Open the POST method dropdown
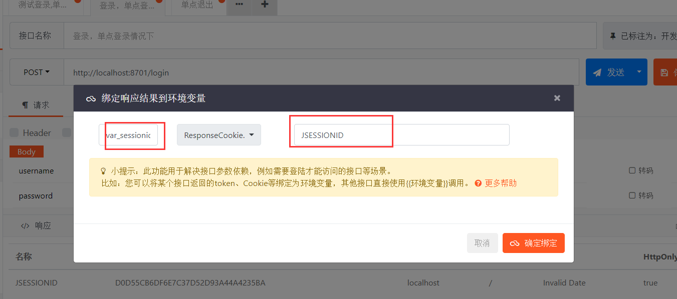 pos(36,71)
